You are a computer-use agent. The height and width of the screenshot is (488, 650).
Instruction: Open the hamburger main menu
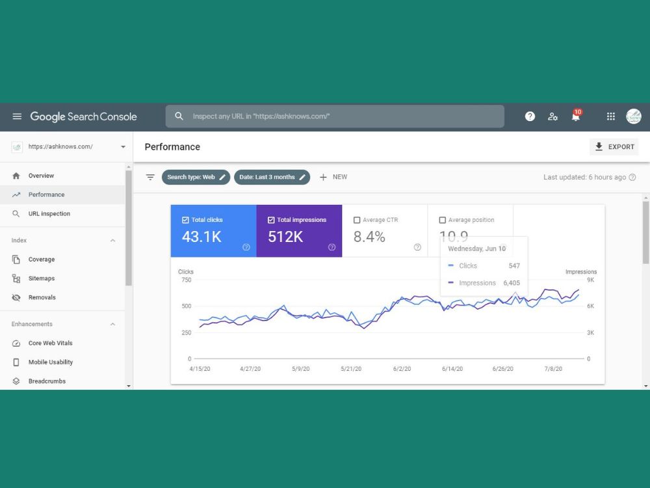coord(17,116)
